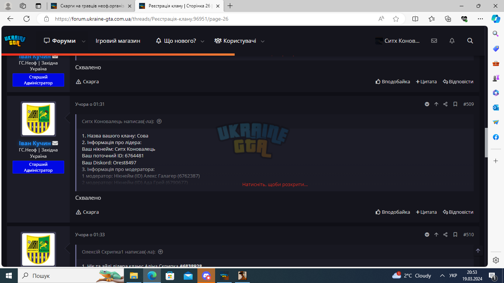Open the post #509 options dropdown

coord(427,104)
